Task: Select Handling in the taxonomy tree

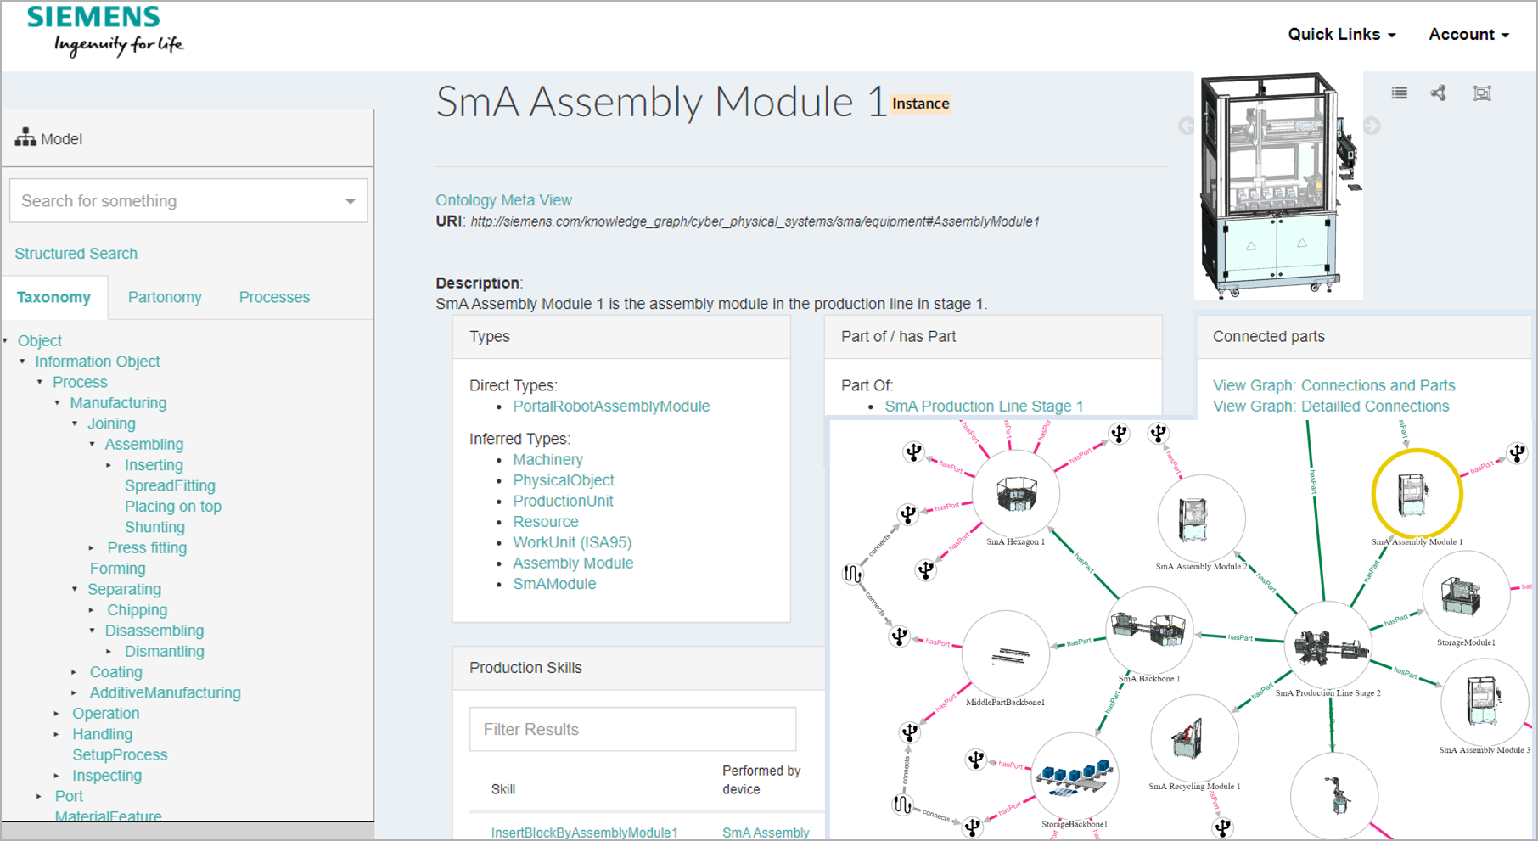Action: [x=103, y=734]
